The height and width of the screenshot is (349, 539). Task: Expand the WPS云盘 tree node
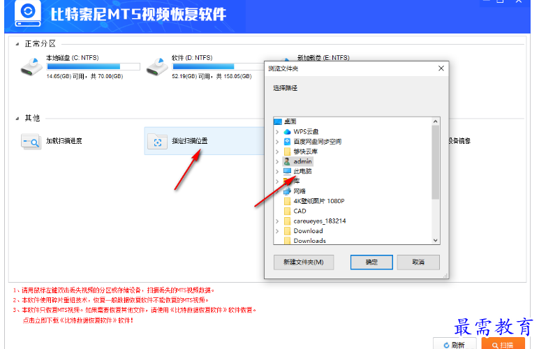(x=277, y=131)
